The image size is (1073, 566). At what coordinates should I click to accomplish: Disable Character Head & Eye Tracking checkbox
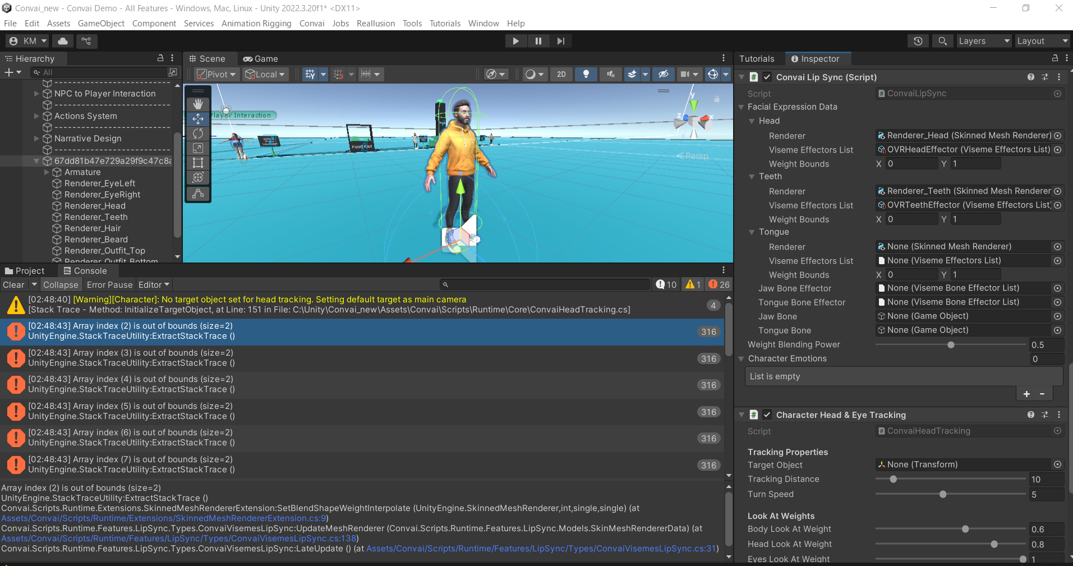coord(767,415)
